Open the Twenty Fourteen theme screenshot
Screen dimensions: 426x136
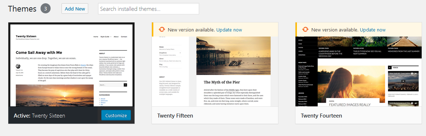click(x=358, y=72)
